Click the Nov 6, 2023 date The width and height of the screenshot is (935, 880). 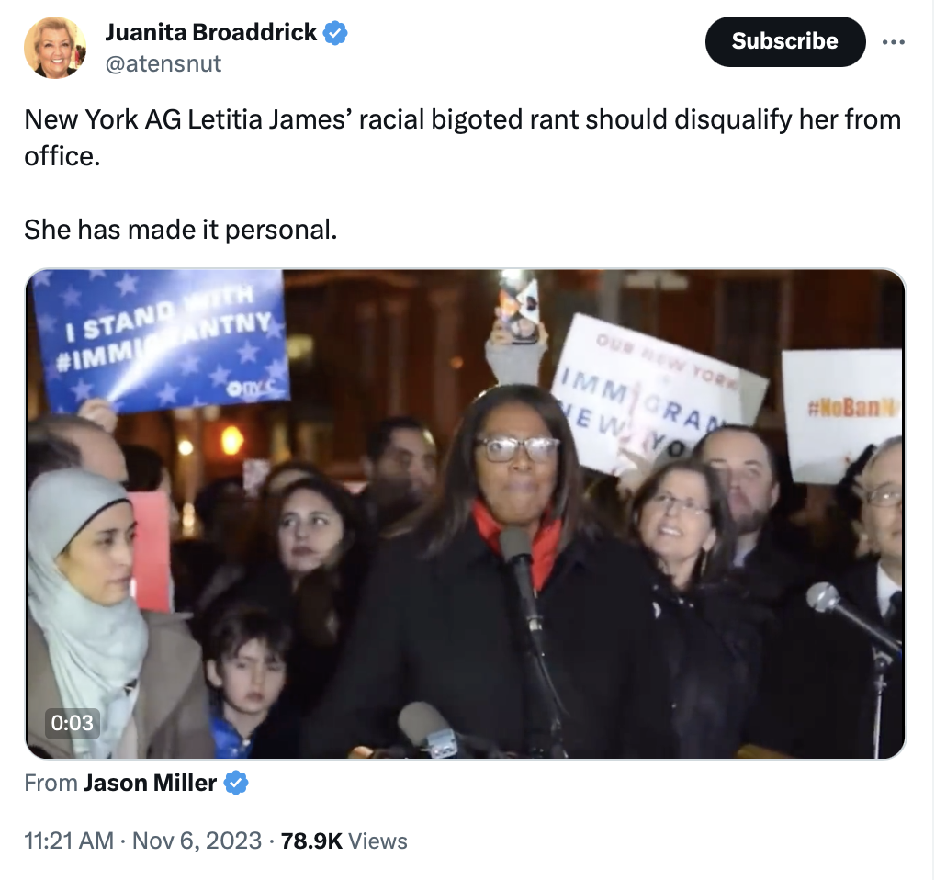197,841
